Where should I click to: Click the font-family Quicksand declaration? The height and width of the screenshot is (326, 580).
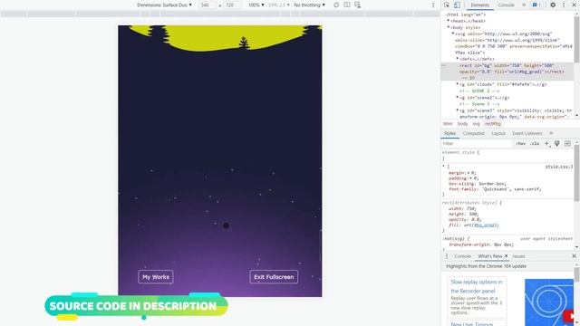[495, 189]
